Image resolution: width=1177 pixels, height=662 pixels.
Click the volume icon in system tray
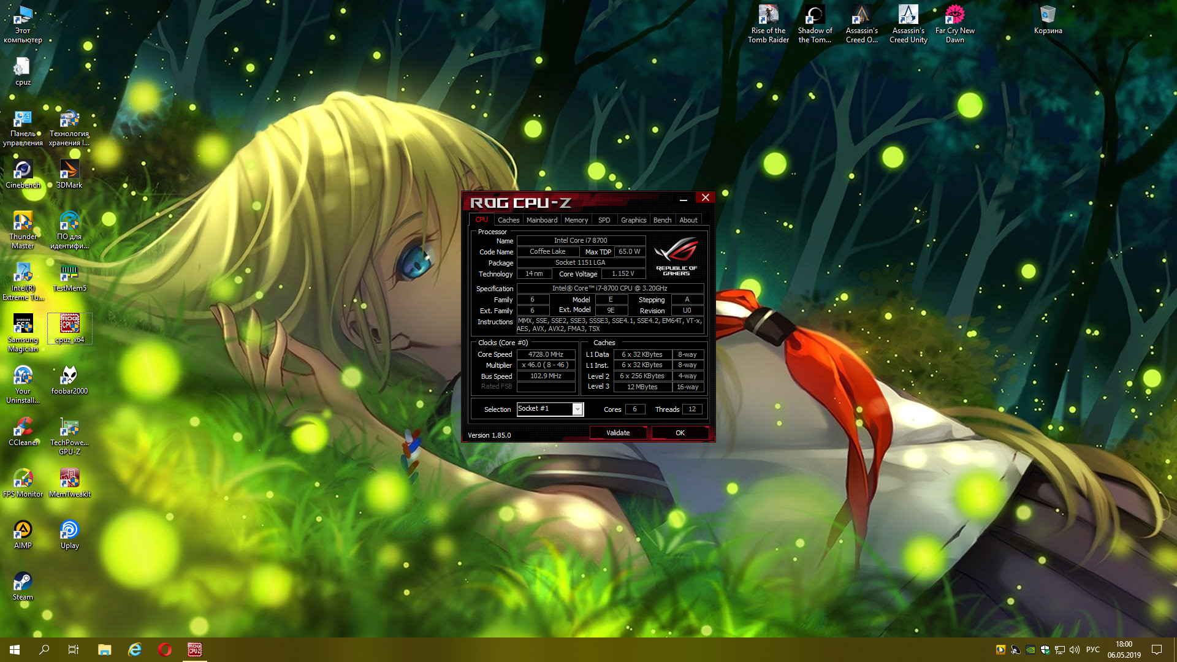coord(1074,650)
